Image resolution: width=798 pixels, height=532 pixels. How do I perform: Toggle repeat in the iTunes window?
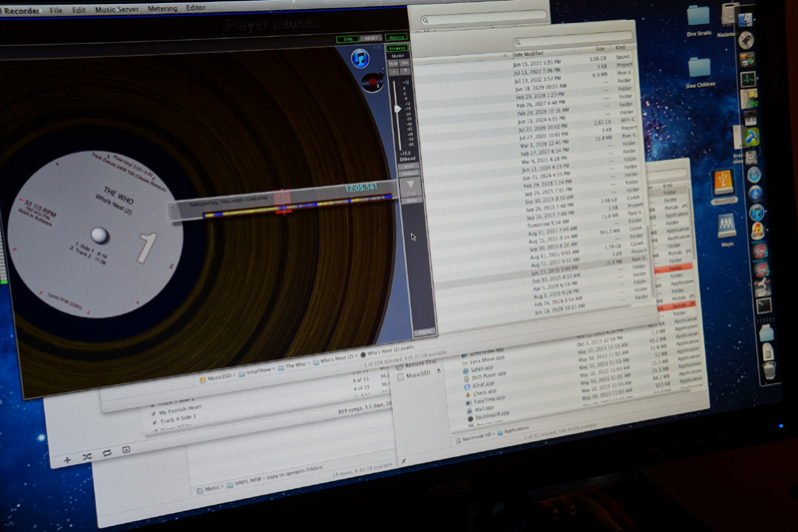[107, 452]
